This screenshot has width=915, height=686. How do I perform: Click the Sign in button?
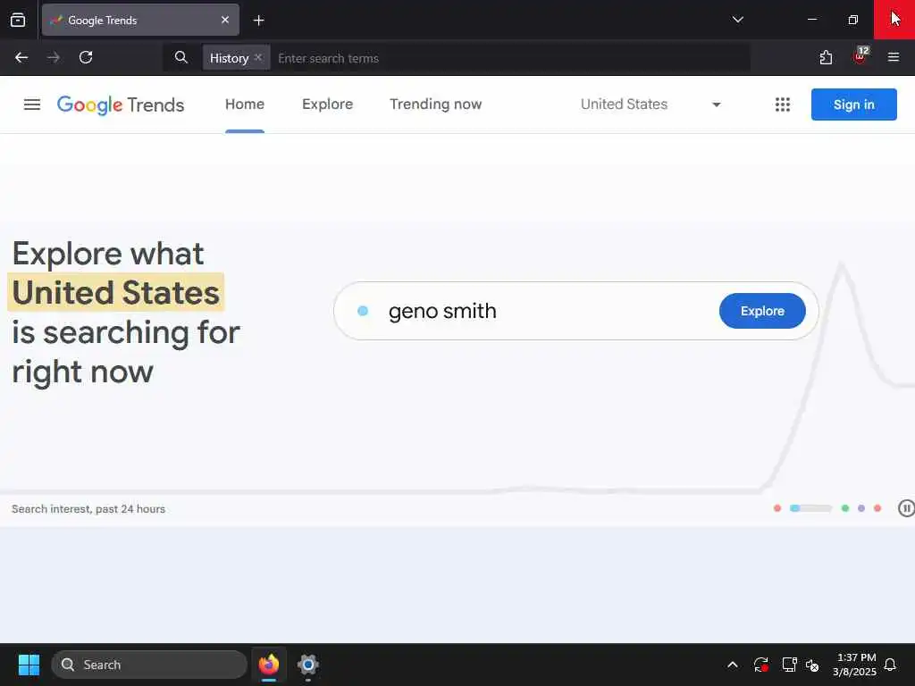(x=853, y=105)
